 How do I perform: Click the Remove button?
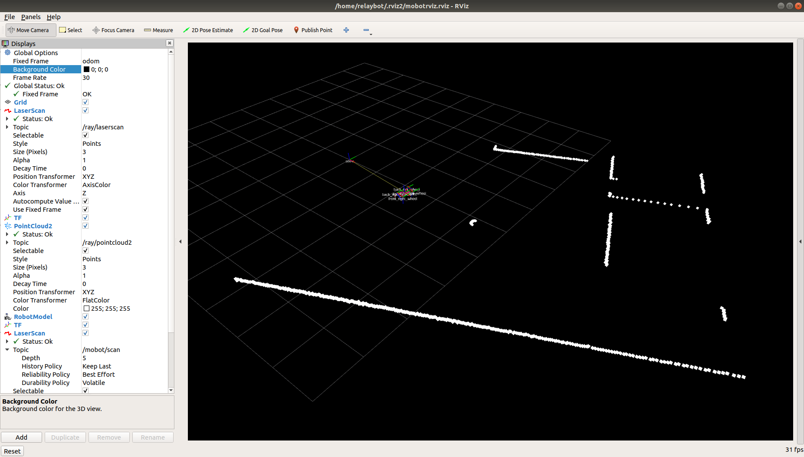pos(109,437)
